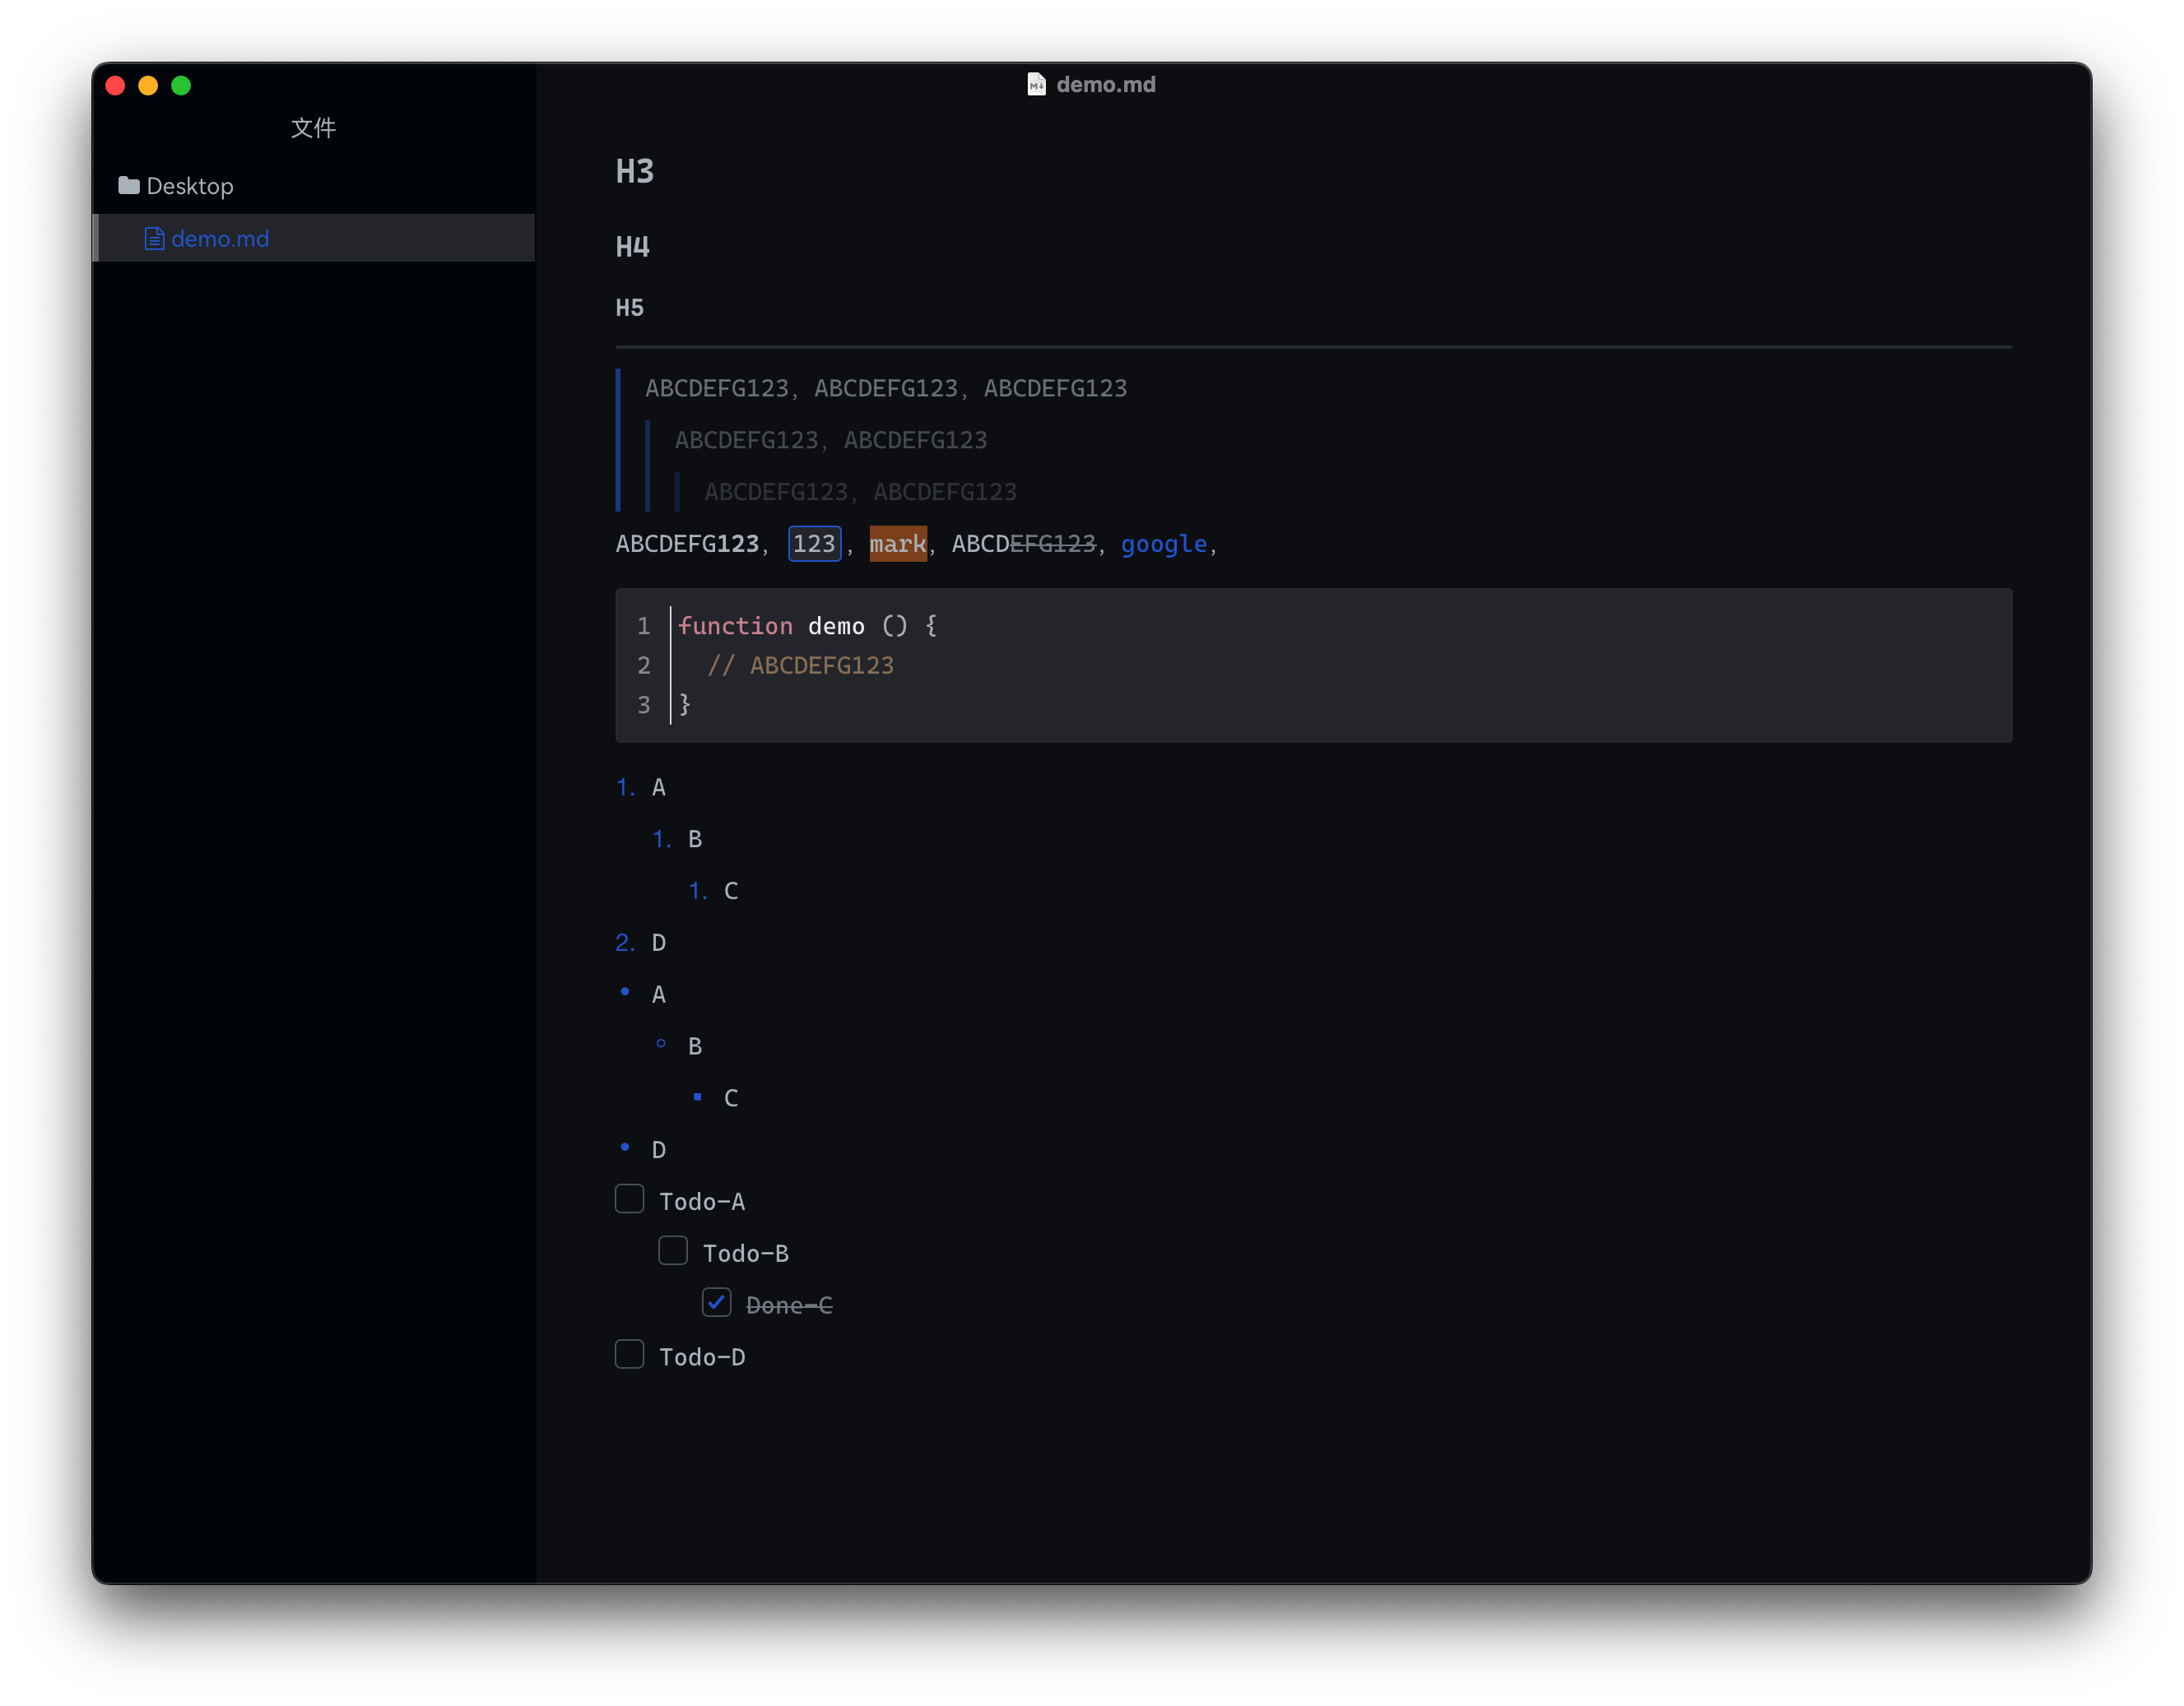Viewport: 2184px width, 1706px height.
Task: Click the 文件 sidebar header
Action: [313, 127]
